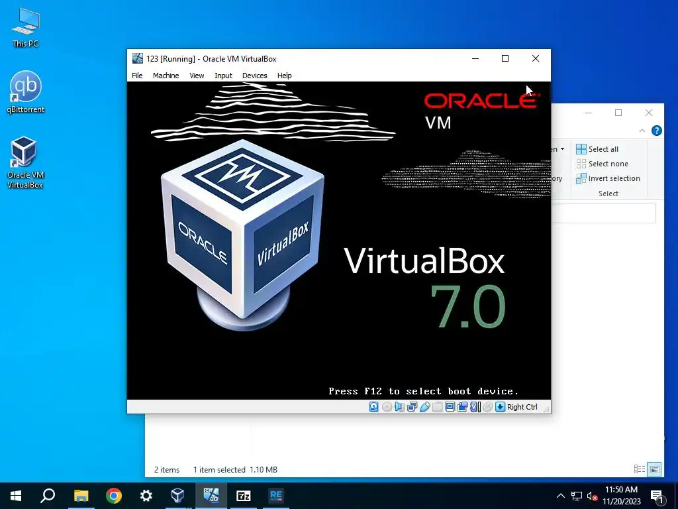Click the optical disk status icon
Viewport: 678px width, 509px height.
pos(387,407)
